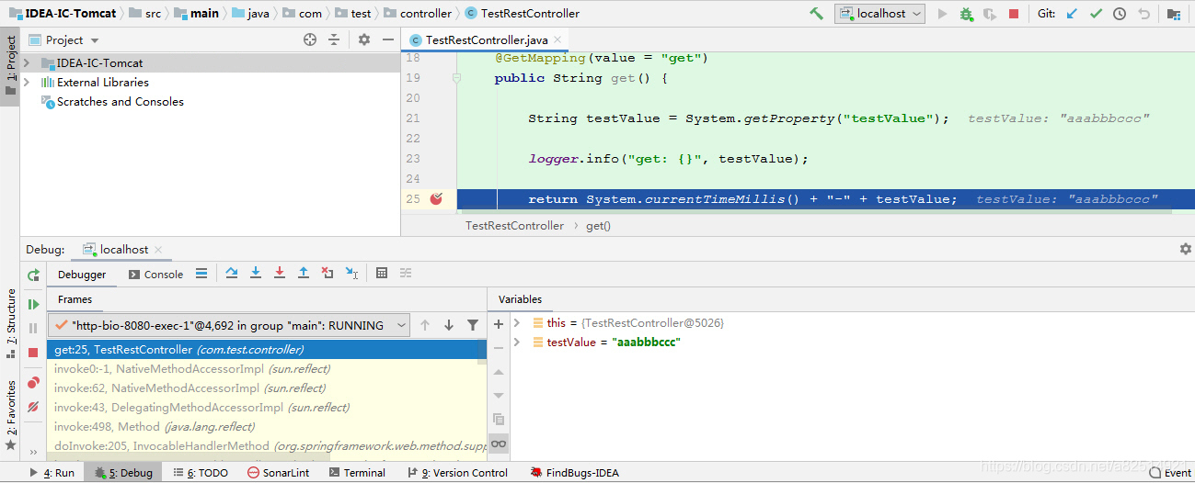Image resolution: width=1195 pixels, height=483 pixels.
Task: Click the Drop Frame icon
Action: coord(327,274)
